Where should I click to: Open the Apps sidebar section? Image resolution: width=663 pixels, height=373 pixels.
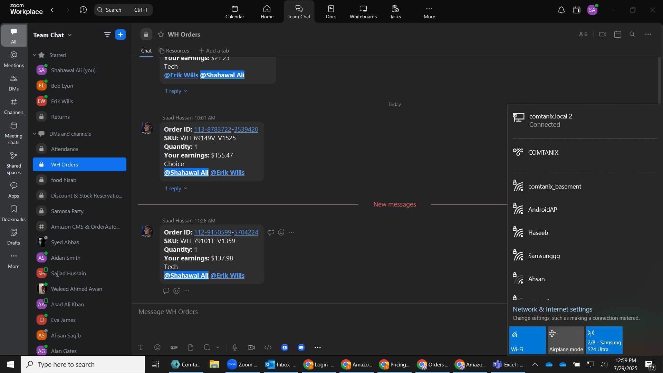pos(14,190)
